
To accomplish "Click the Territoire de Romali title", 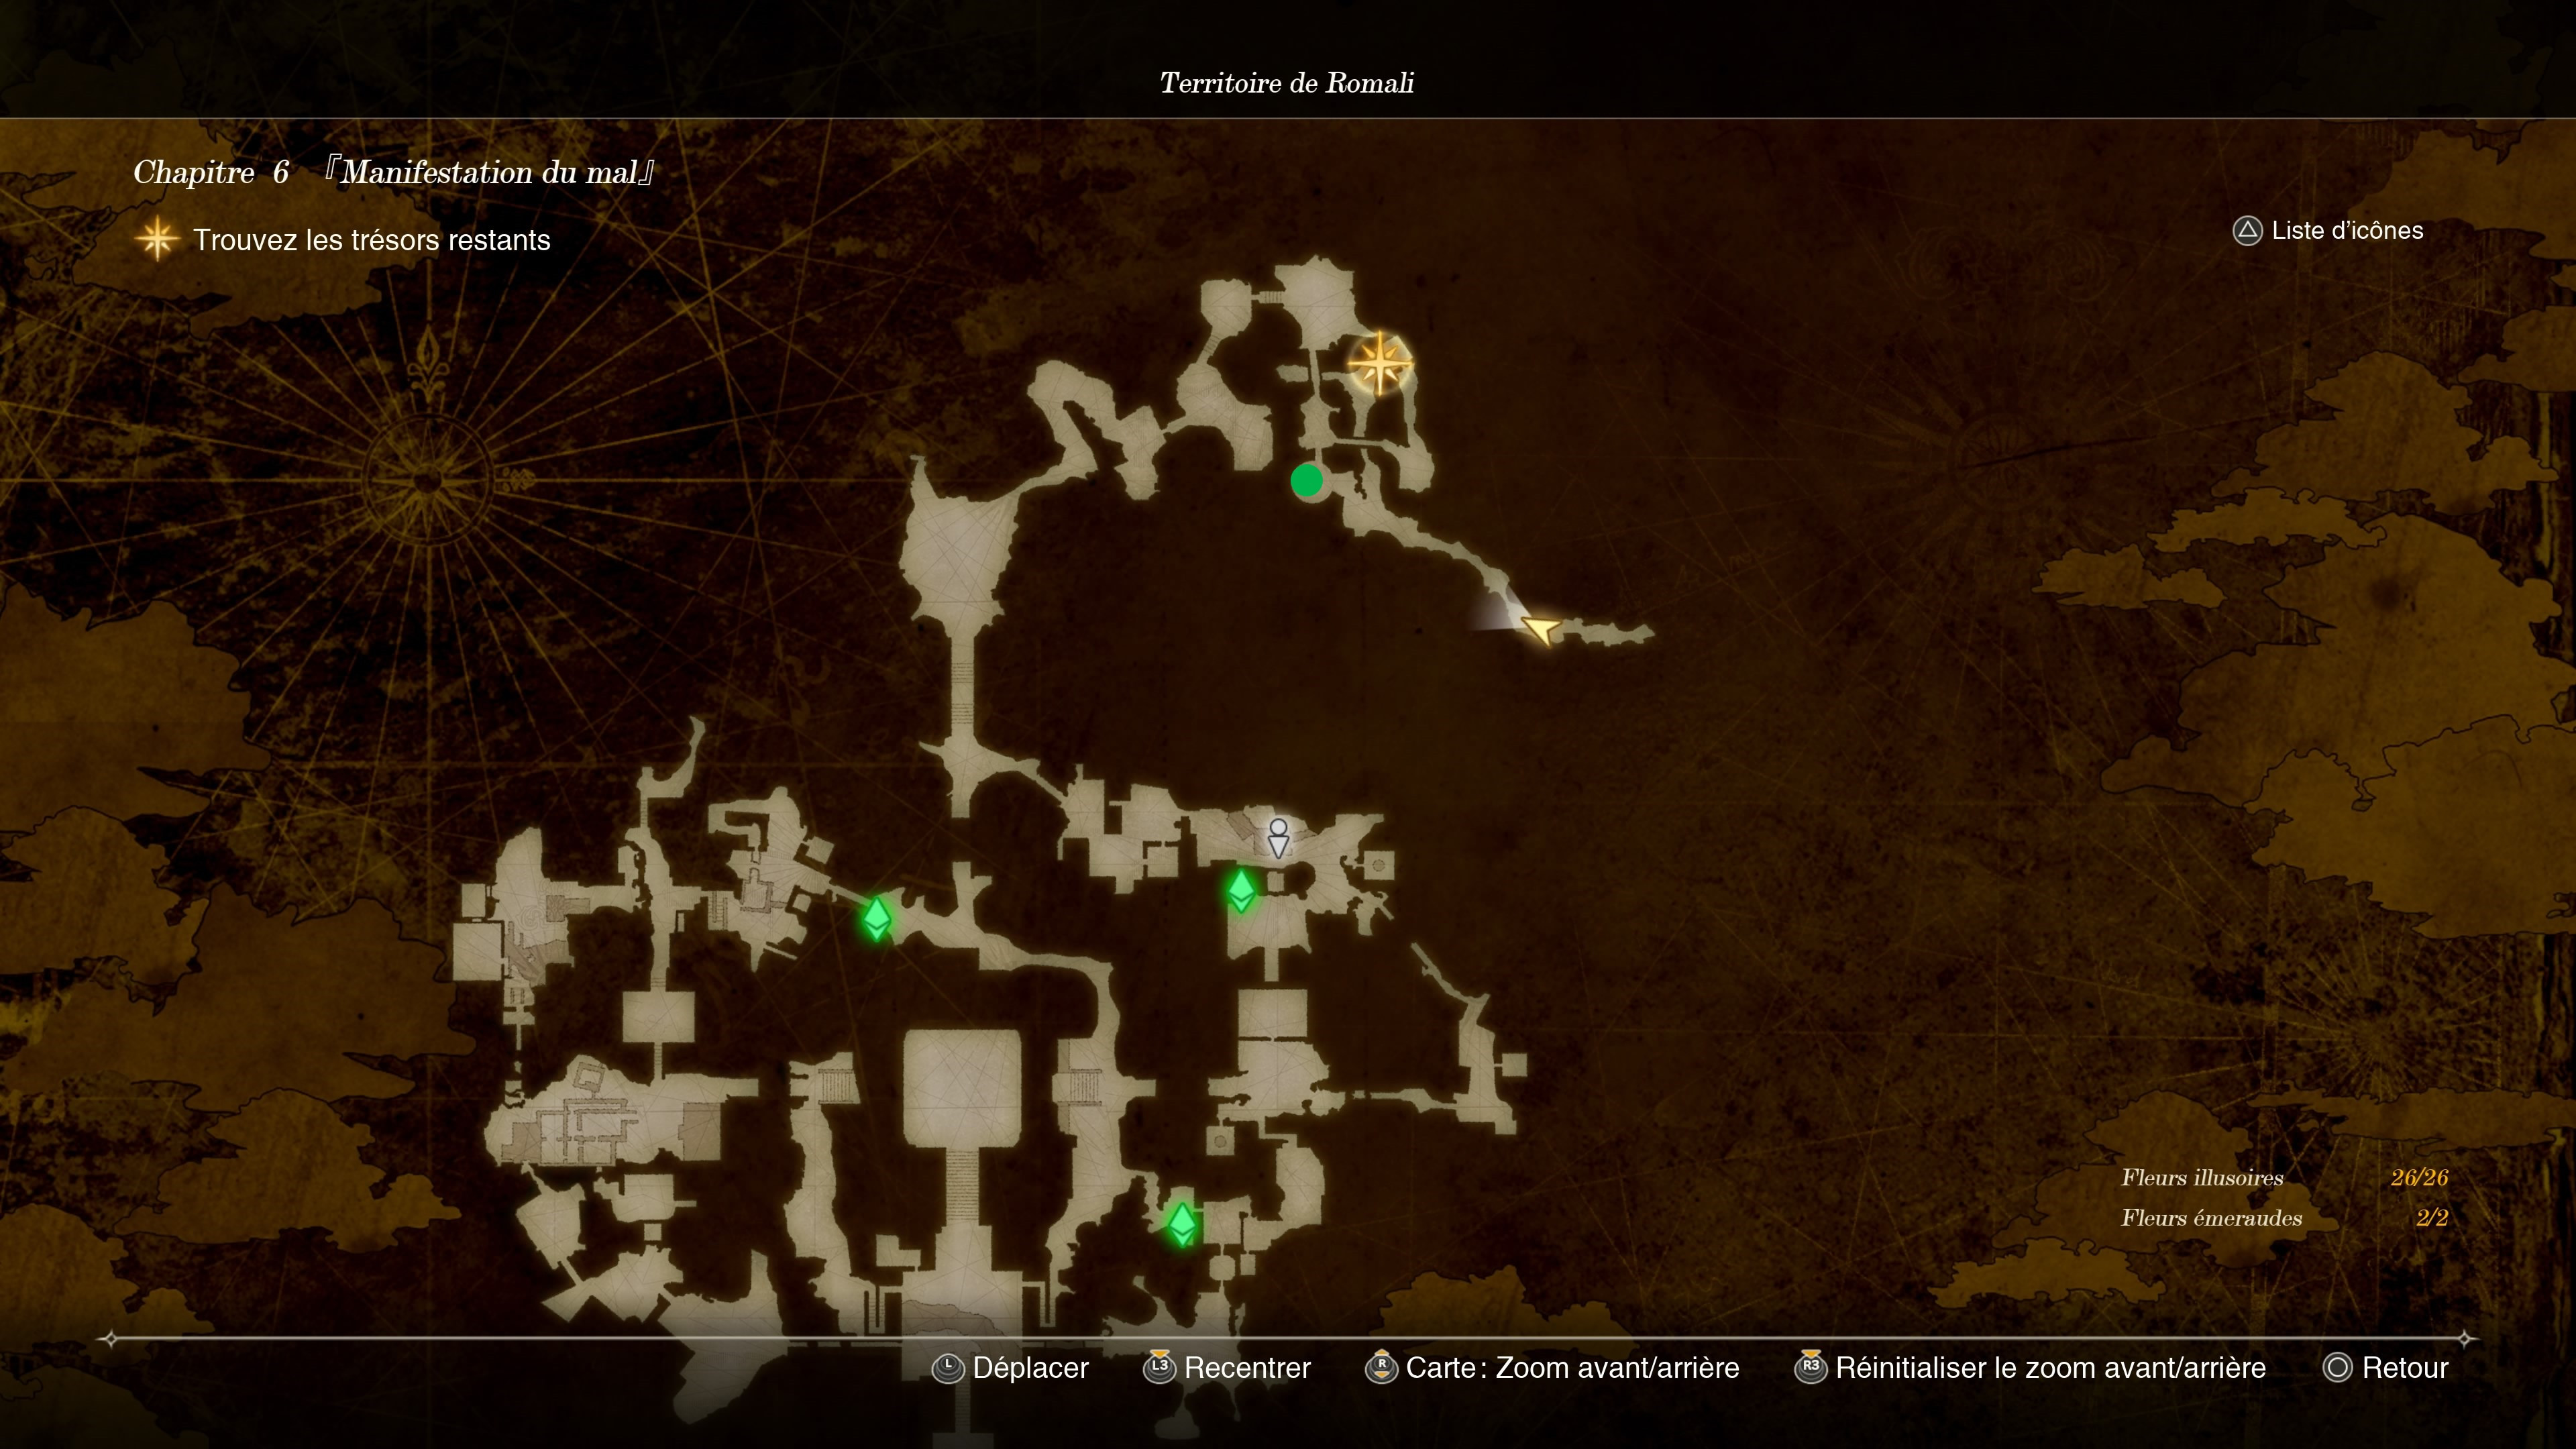I will tap(1287, 83).
